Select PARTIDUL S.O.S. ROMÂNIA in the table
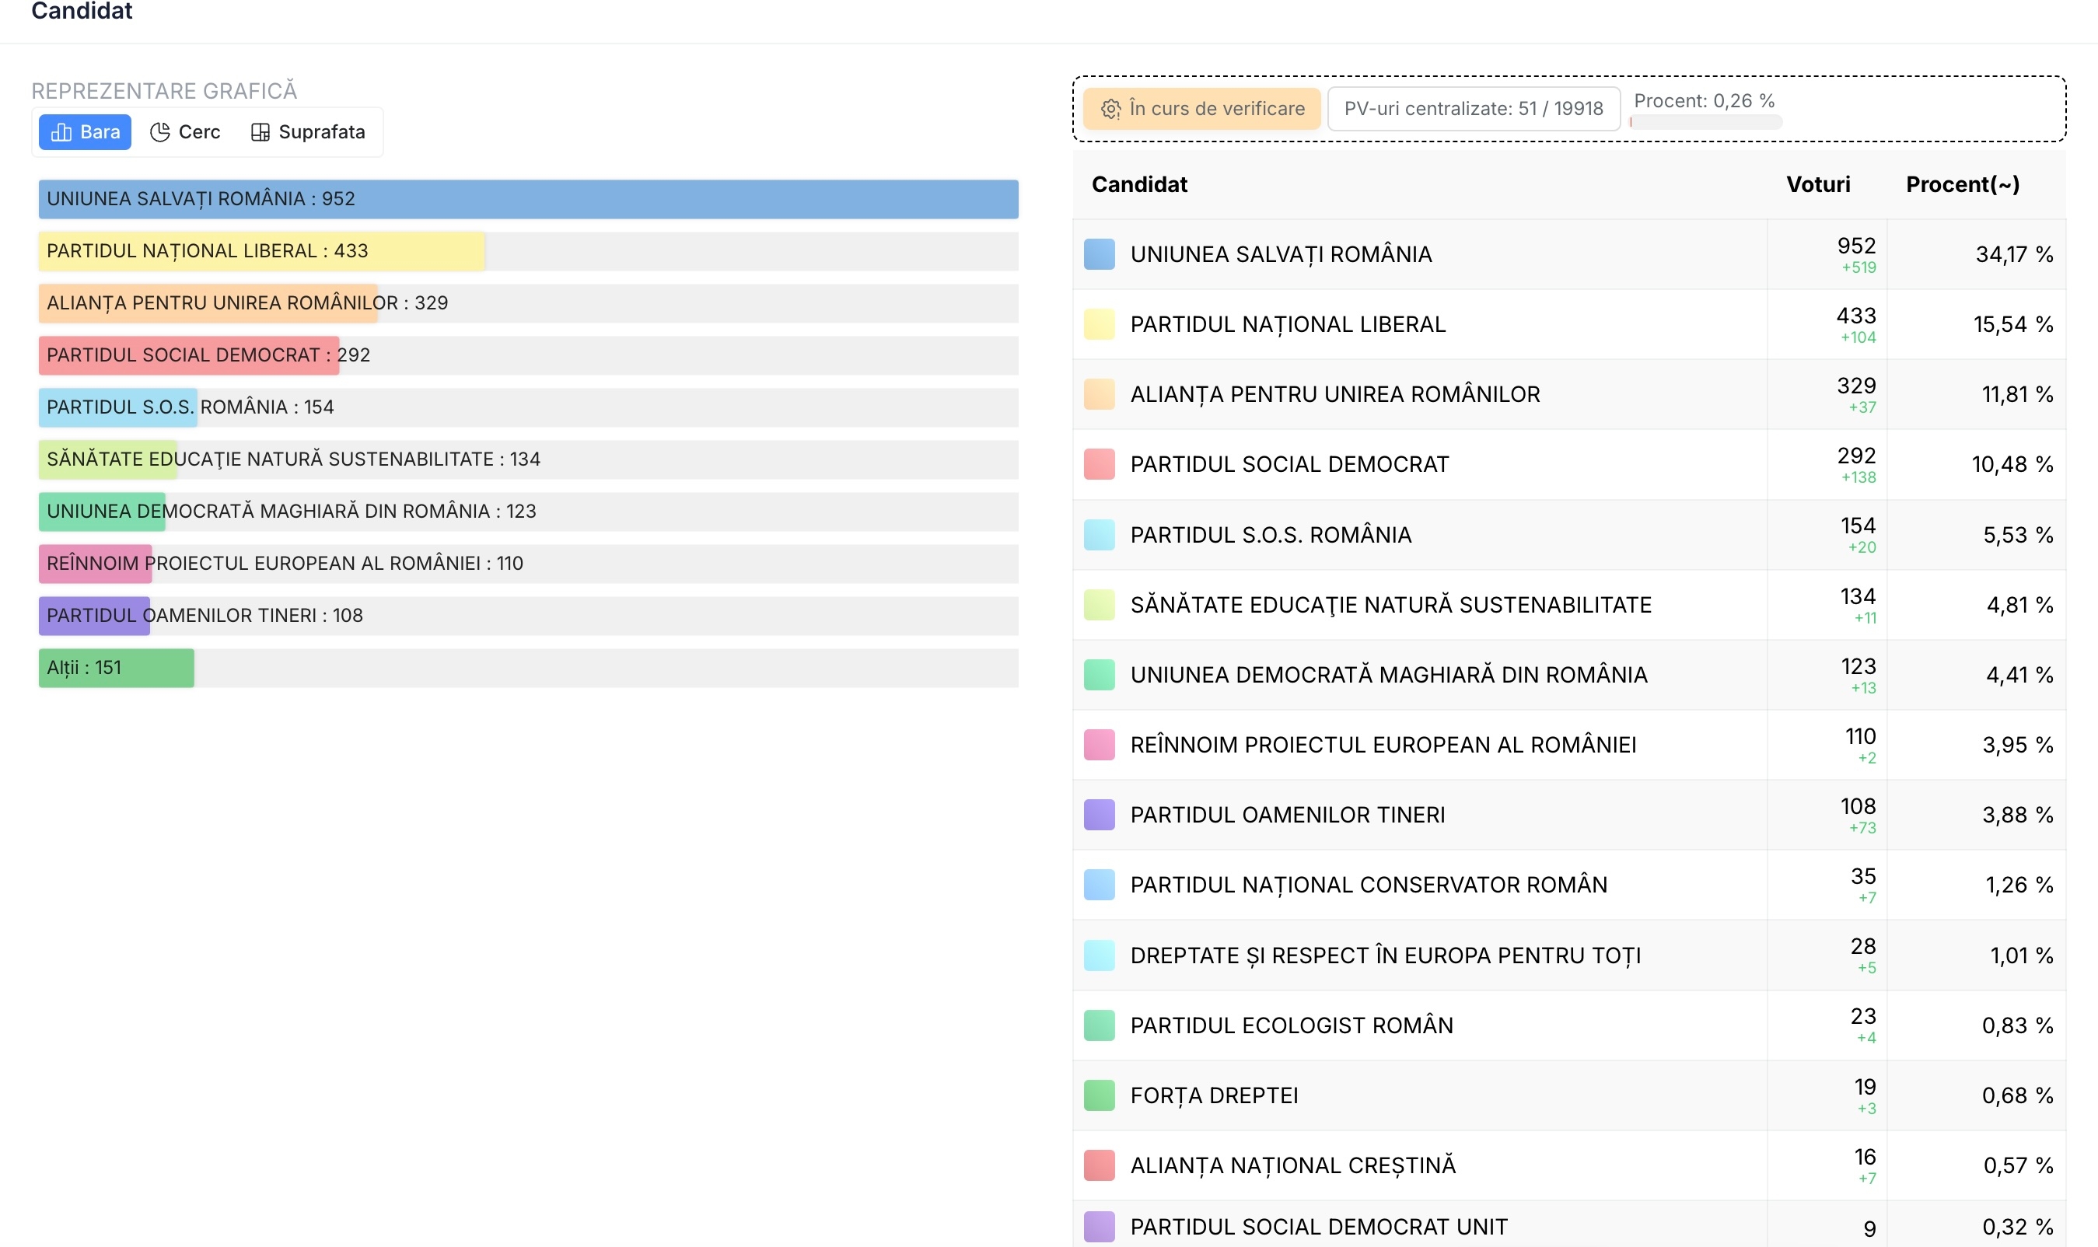 1270,534
